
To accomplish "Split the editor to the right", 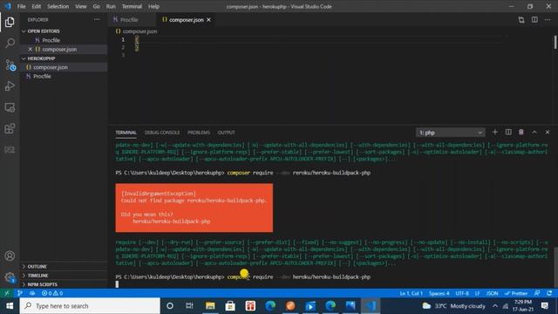I will click(x=534, y=19).
